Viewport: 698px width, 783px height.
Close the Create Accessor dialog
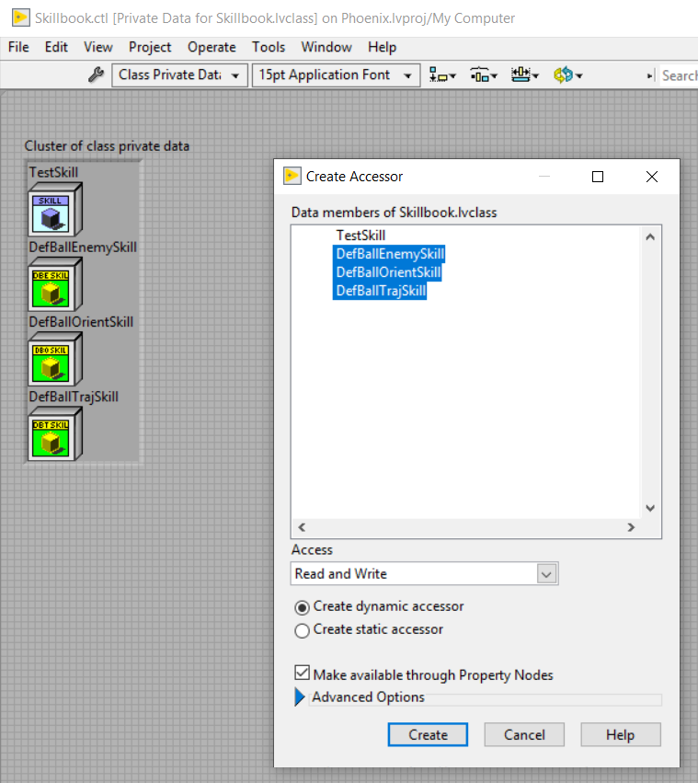[652, 177]
